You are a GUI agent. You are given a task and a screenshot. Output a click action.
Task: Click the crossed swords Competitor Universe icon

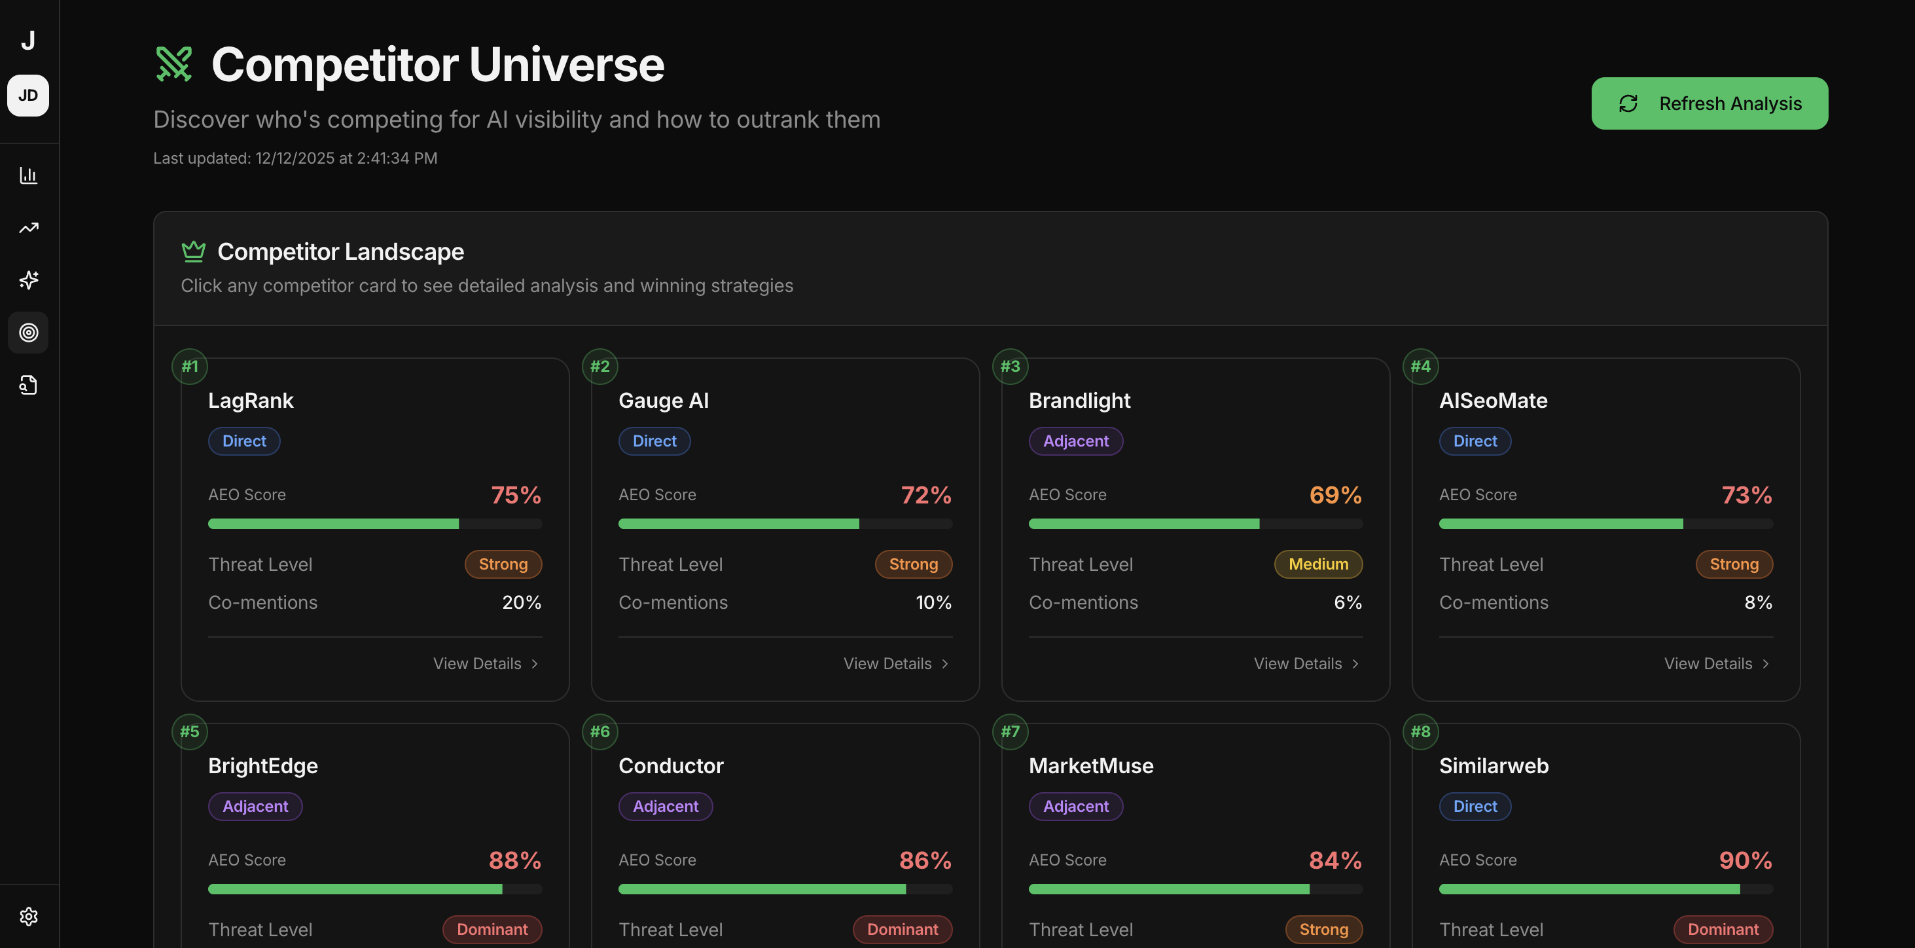click(174, 64)
